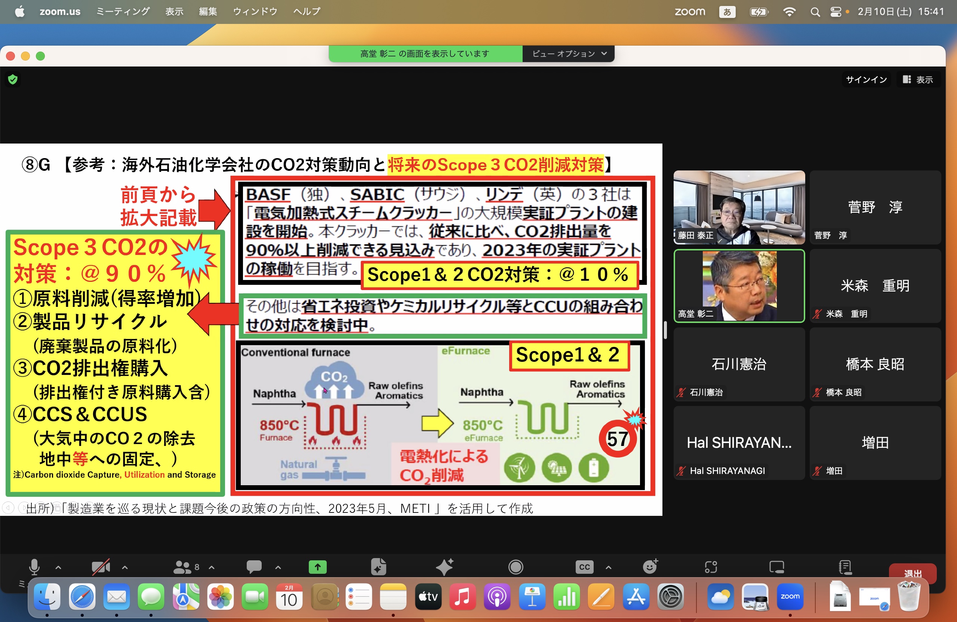Open Calendar showing 10 in the Dock

289,596
